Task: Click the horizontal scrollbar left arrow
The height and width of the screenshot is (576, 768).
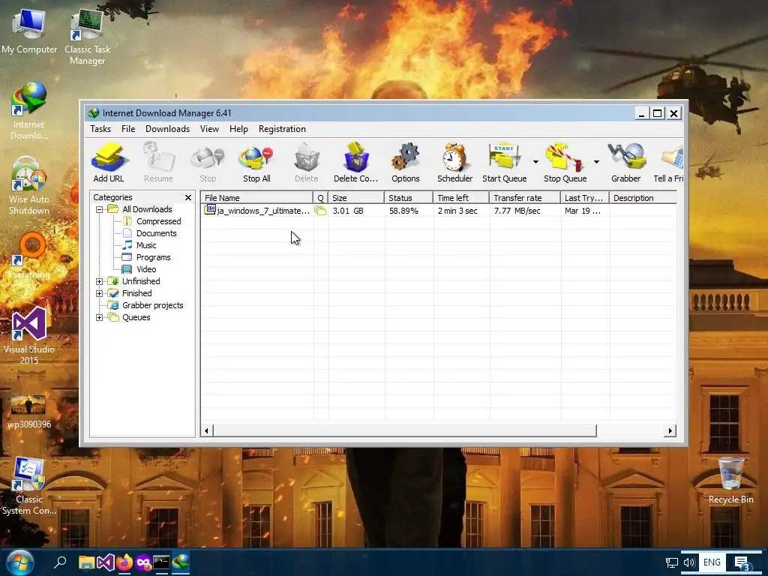Action: [x=207, y=431]
